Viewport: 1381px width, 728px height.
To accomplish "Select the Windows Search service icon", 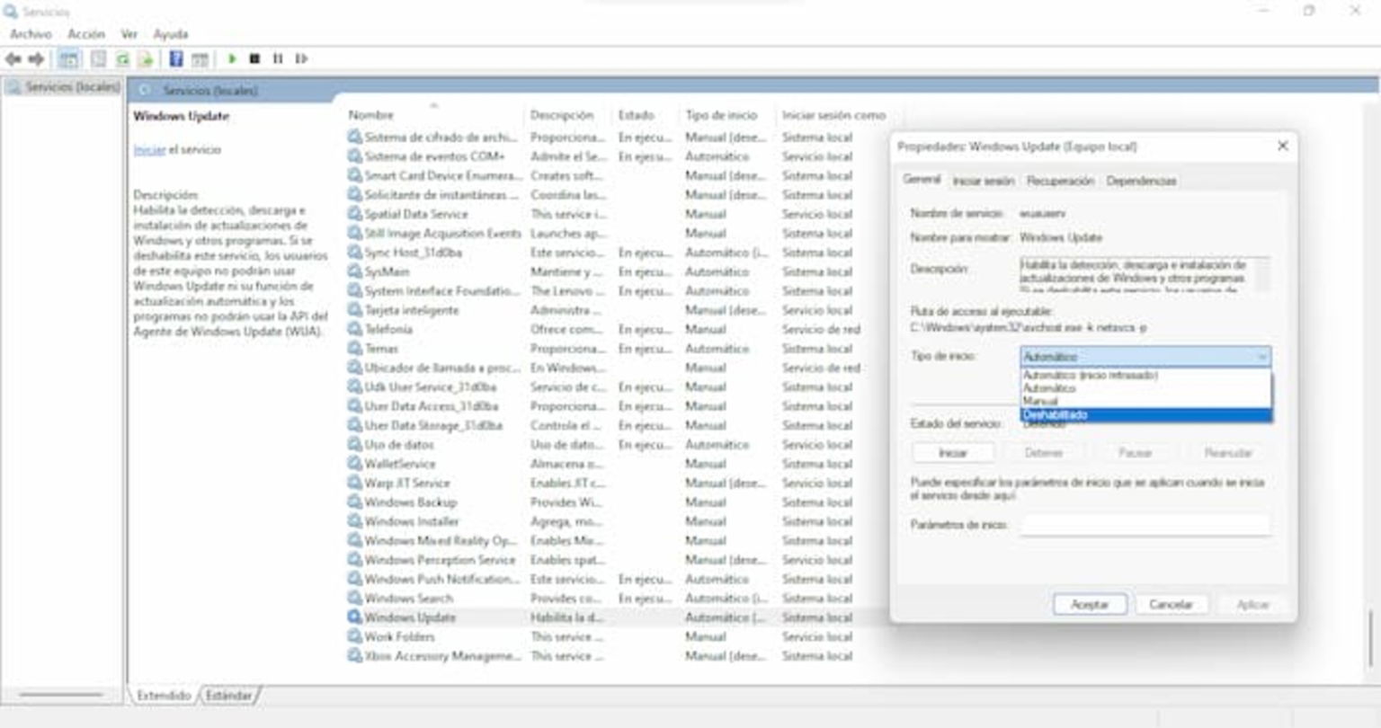I will (355, 599).
